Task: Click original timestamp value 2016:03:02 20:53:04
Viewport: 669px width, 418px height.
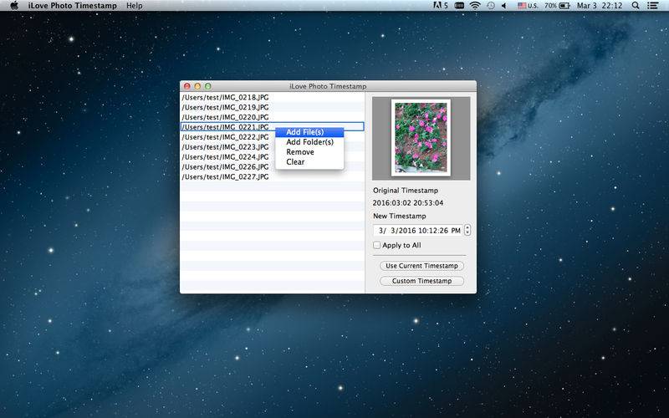Action: pos(408,203)
